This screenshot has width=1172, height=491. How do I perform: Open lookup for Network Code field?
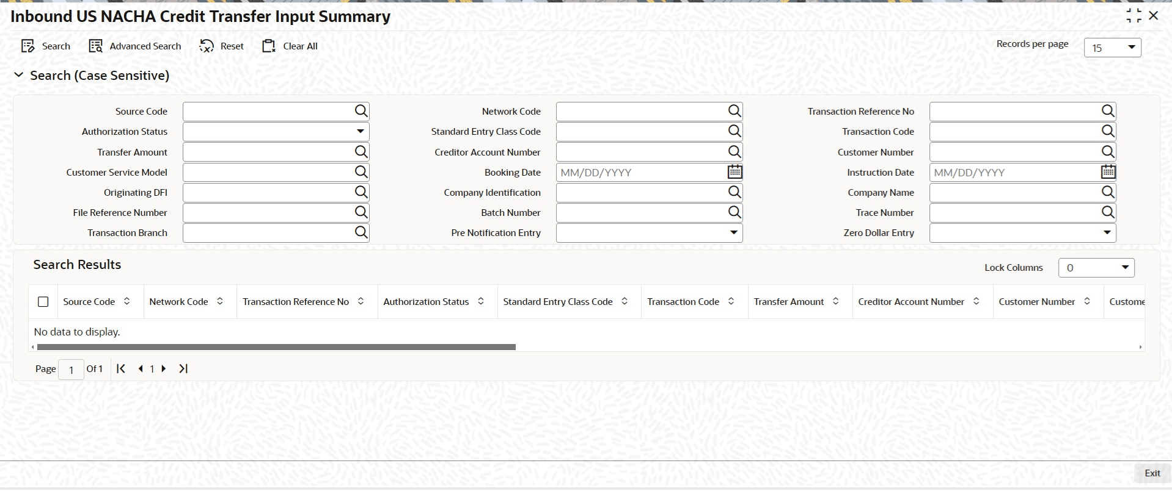pos(734,111)
